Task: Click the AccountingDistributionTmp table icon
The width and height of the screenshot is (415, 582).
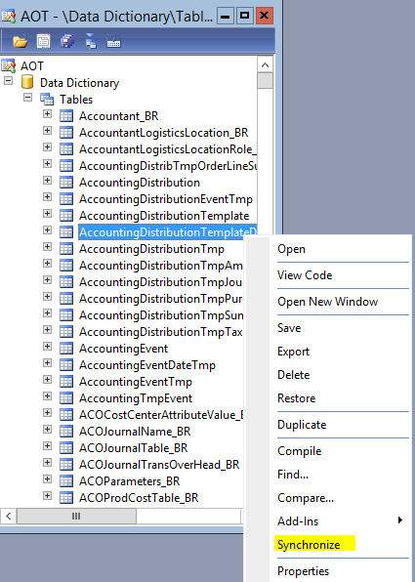Action: 66,249
